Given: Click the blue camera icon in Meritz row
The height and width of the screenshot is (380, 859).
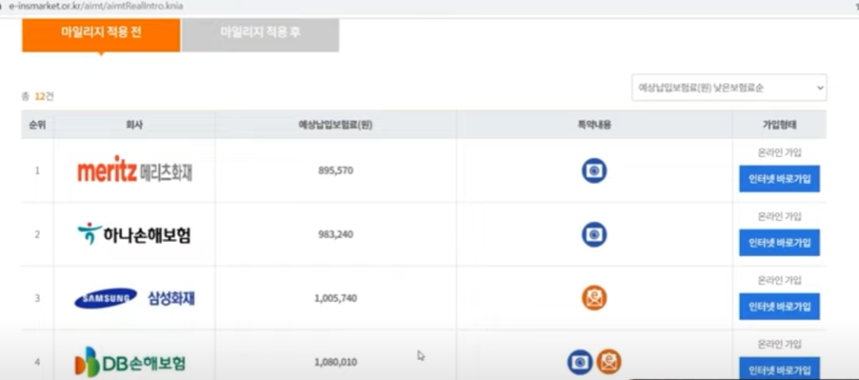Looking at the screenshot, I should (594, 171).
